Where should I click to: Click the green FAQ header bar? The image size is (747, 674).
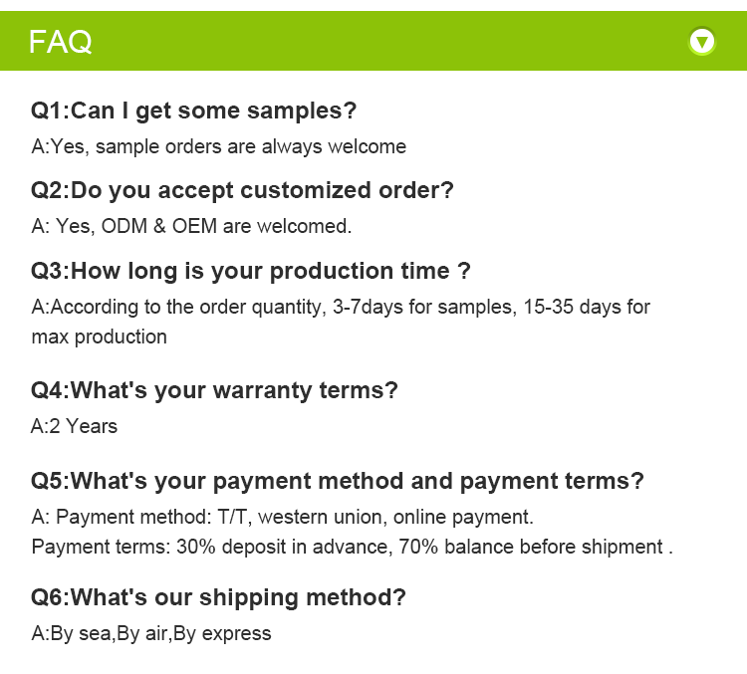[x=373, y=41]
